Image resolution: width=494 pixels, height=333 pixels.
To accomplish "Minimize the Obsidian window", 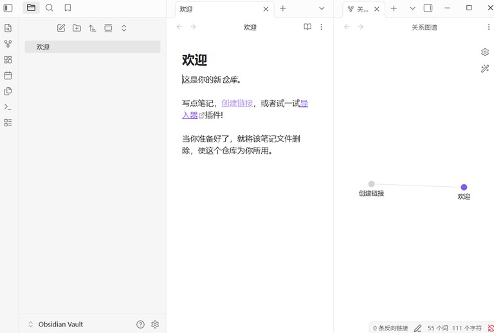I will point(447,8).
